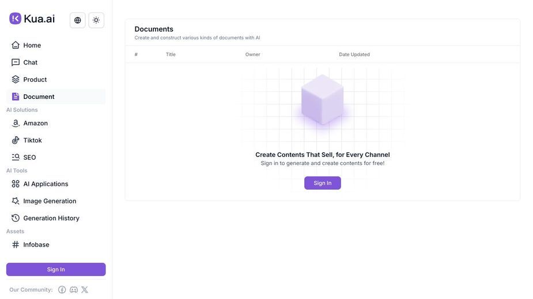Open the language globe selector
This screenshot has width=533, height=299.
point(78,20)
